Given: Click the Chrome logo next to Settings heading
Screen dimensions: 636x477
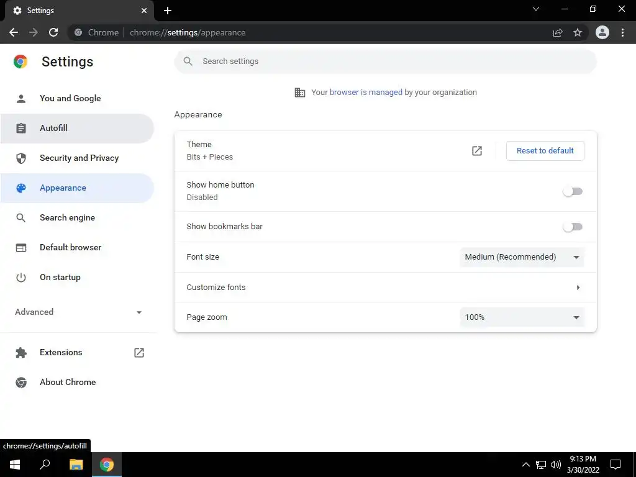Looking at the screenshot, I should (20, 61).
